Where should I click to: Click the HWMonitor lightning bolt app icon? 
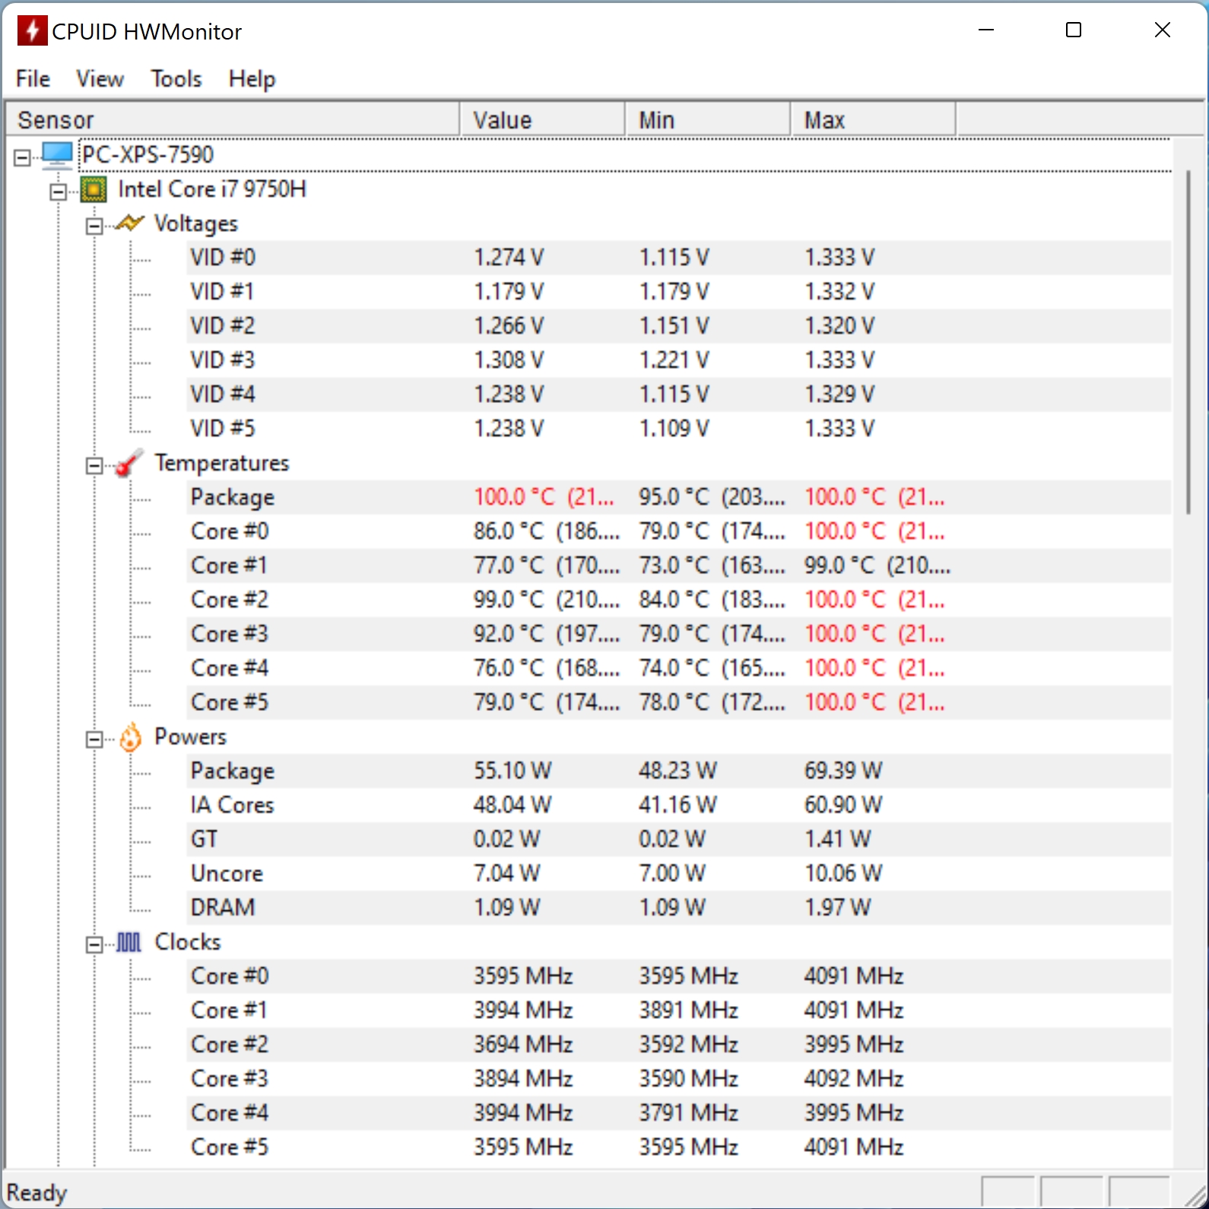click(x=32, y=31)
